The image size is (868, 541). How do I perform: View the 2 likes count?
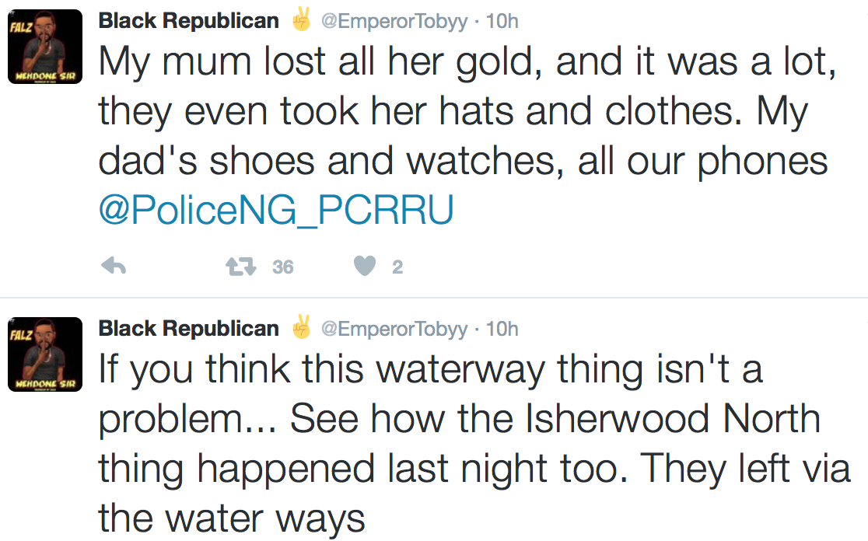click(397, 267)
